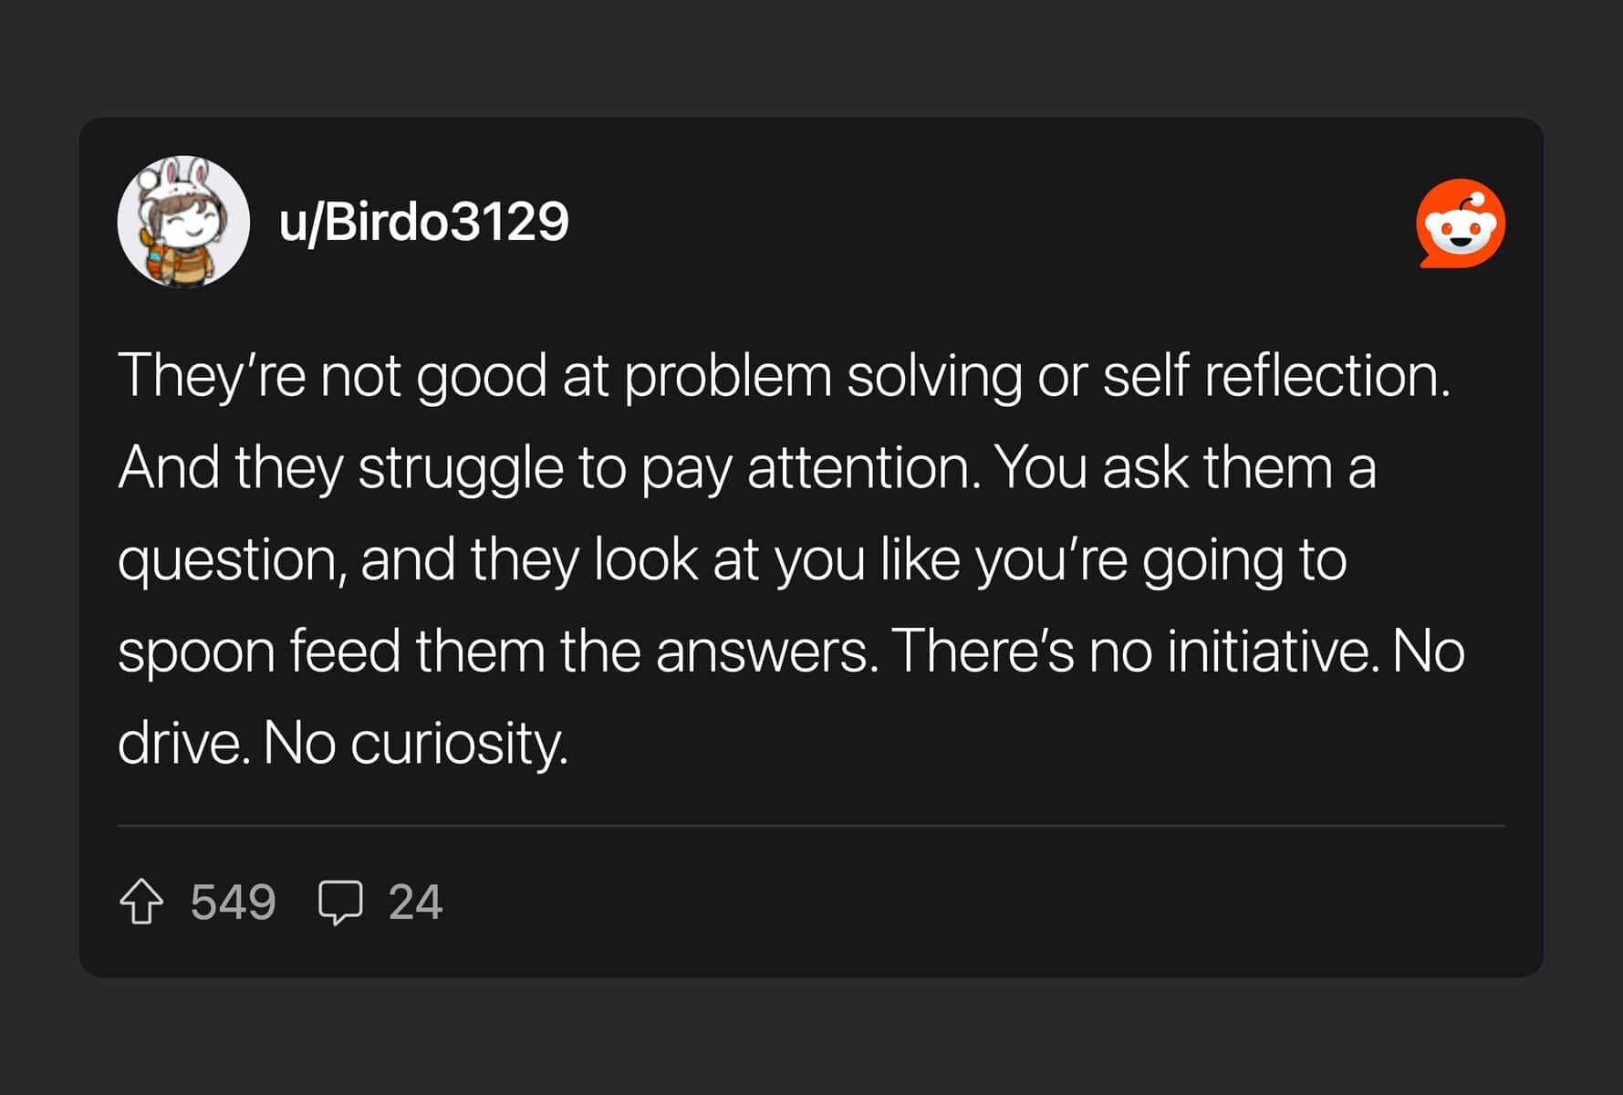Click the "spoon feed them" text line

tap(790, 652)
